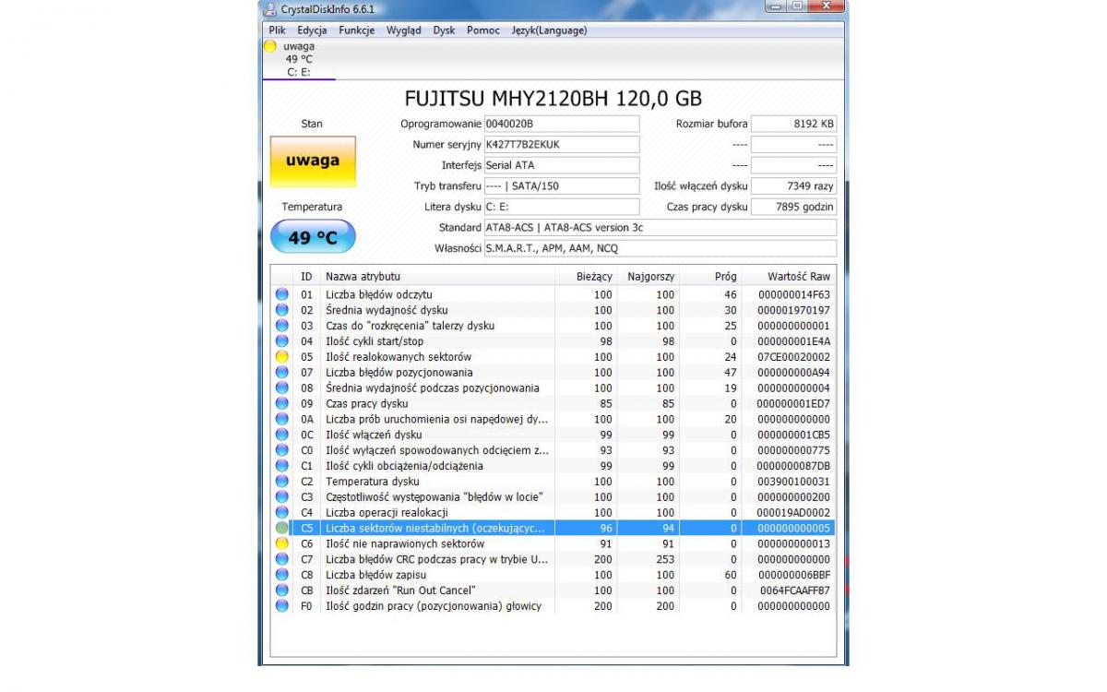Click the serial number field K427T7B2EKUK

(x=561, y=145)
